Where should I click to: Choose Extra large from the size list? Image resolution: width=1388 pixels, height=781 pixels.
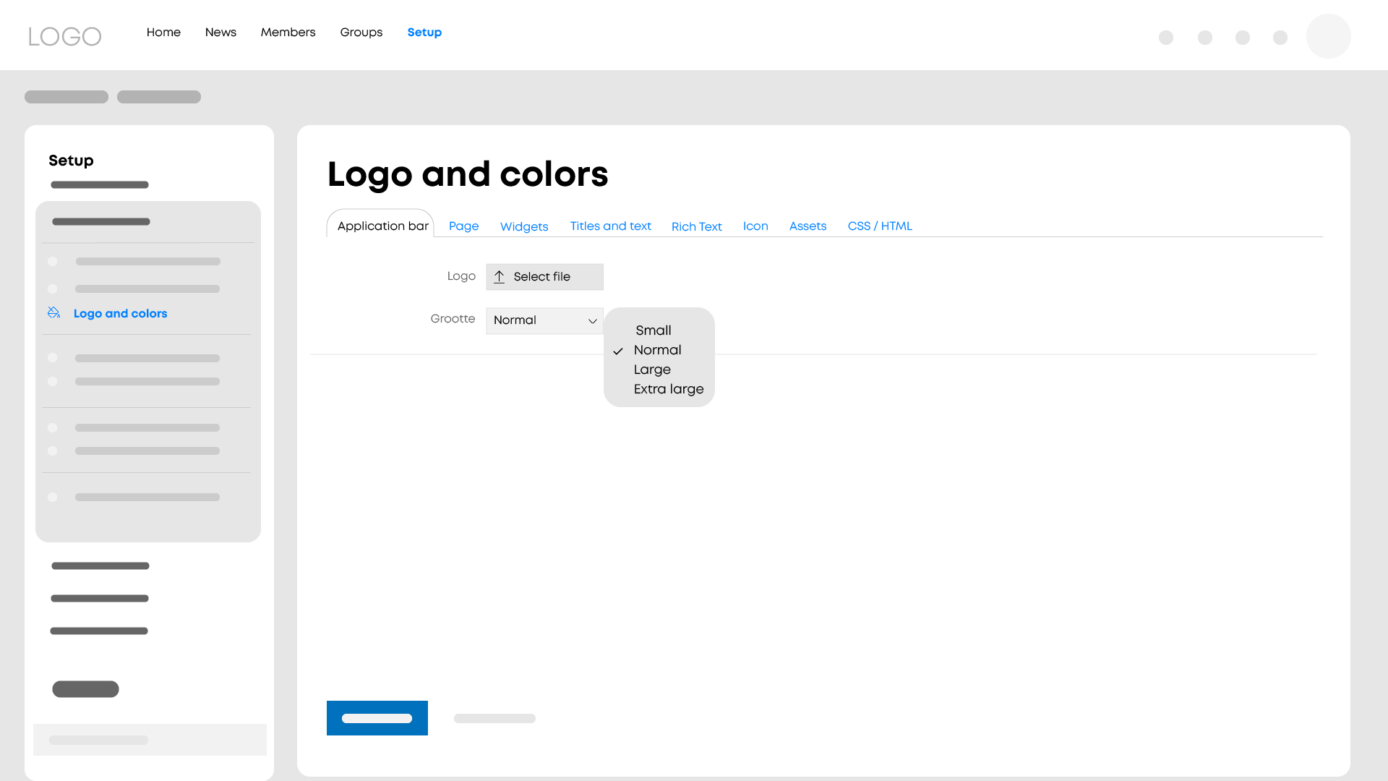(669, 389)
